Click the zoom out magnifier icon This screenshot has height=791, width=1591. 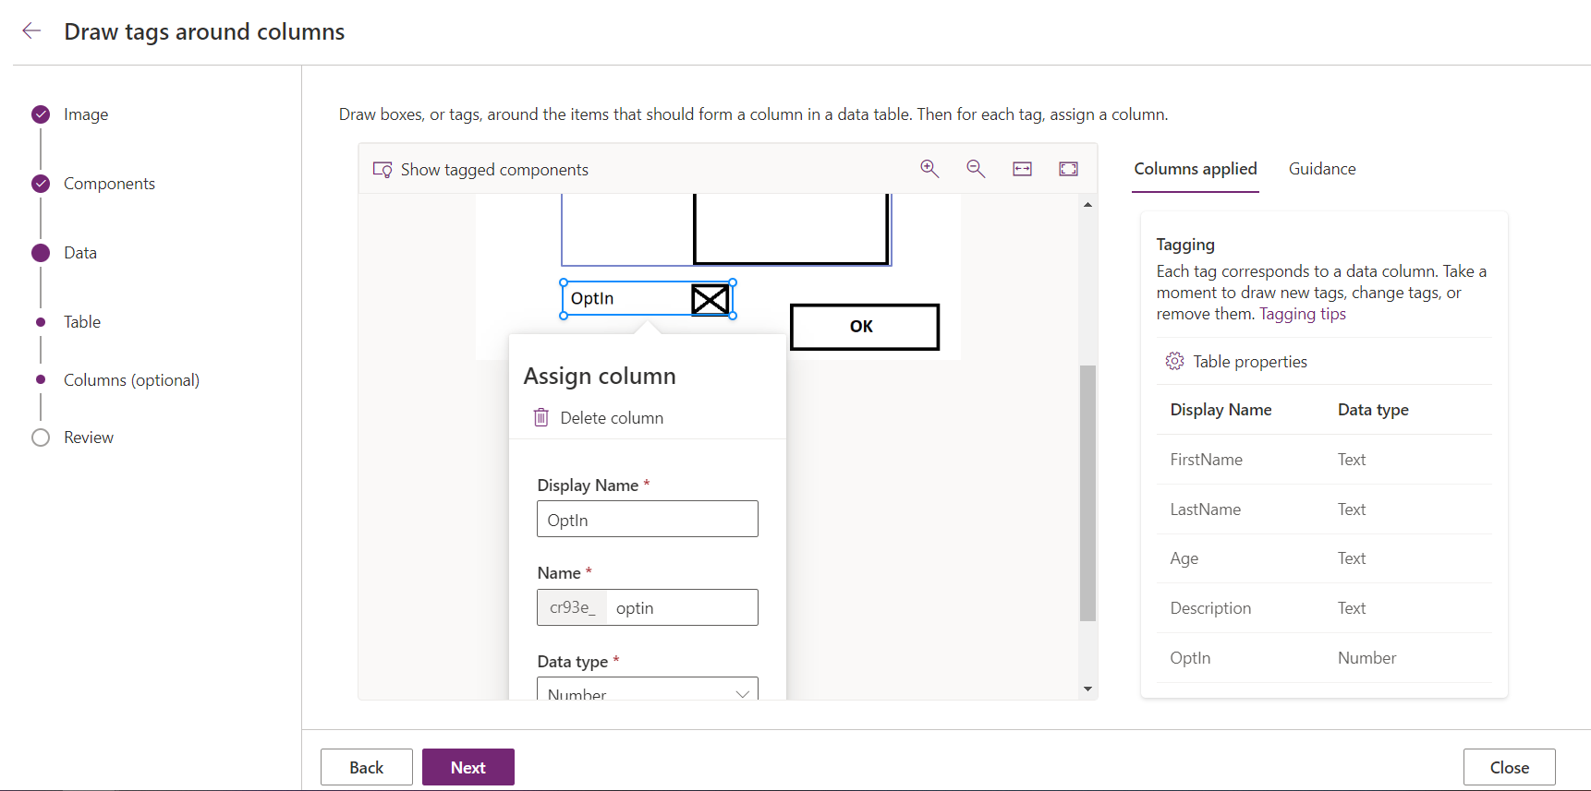click(x=976, y=169)
